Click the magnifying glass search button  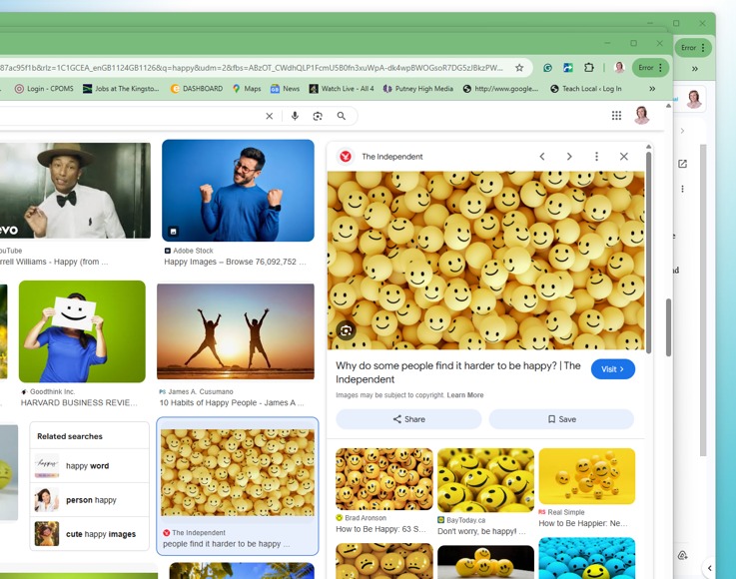(342, 116)
